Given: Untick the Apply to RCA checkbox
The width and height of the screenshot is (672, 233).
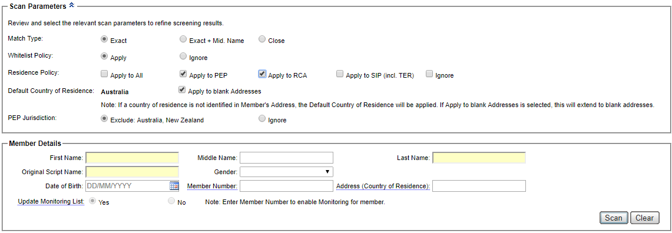Looking at the screenshot, I should (x=262, y=74).
